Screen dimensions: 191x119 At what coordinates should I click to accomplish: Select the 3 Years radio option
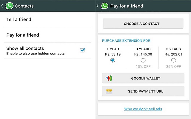[143, 60]
